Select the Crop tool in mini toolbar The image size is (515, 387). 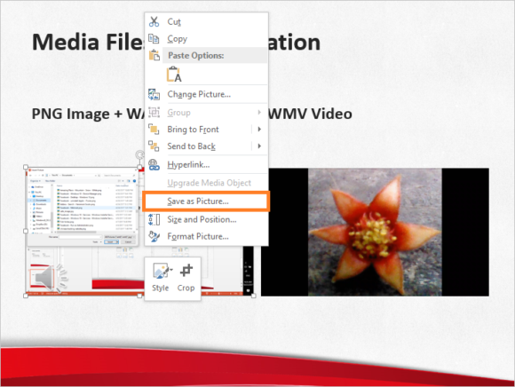point(186,278)
